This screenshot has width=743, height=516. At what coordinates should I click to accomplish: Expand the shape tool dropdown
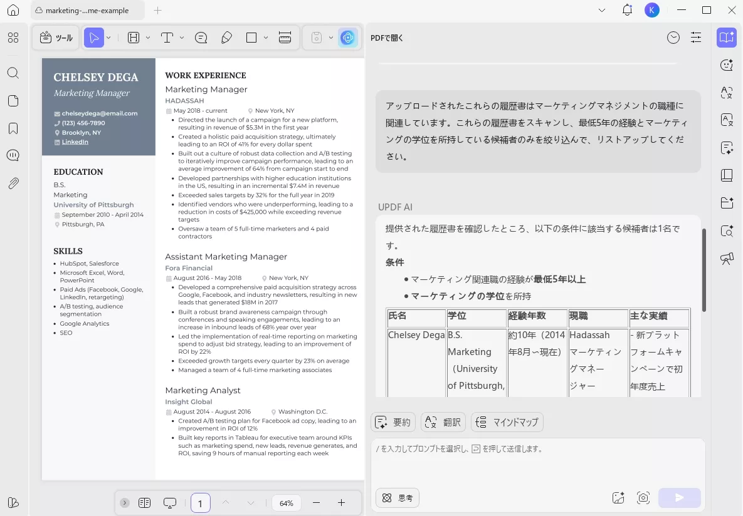265,38
